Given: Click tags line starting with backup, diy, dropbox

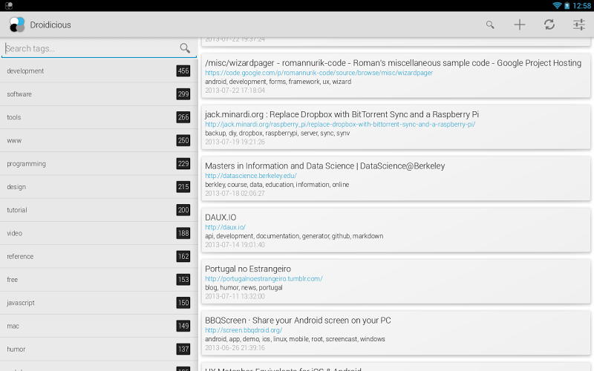Looking at the screenshot, I should click(x=277, y=134).
